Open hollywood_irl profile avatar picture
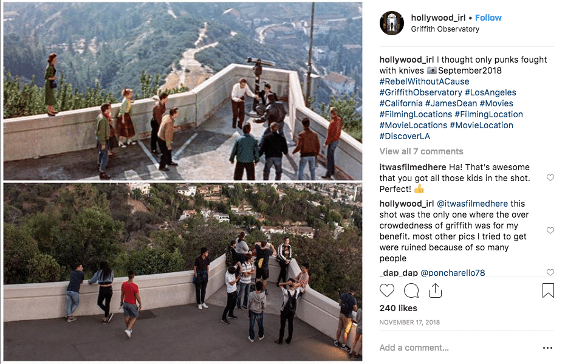The image size is (565, 364). (392, 23)
